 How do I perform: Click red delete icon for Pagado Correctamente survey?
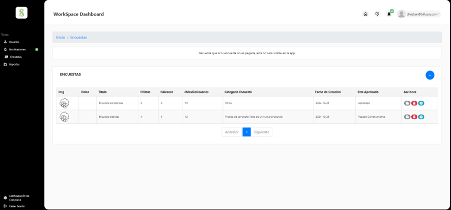[x=414, y=117]
